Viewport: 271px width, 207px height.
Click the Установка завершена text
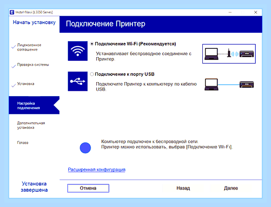click(x=34, y=187)
